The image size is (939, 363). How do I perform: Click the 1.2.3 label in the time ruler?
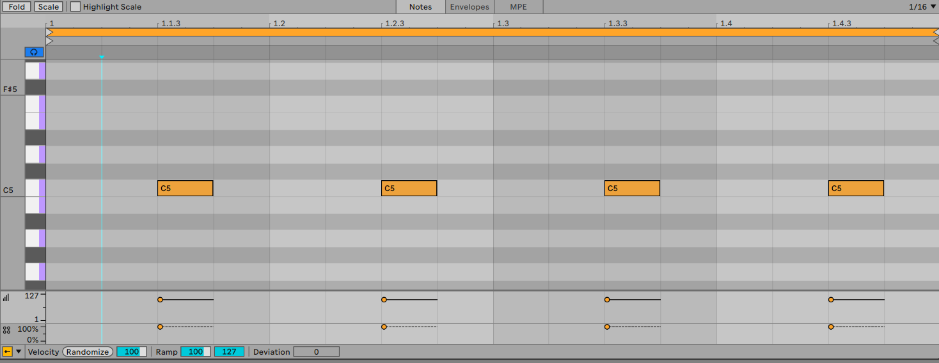[x=394, y=24]
